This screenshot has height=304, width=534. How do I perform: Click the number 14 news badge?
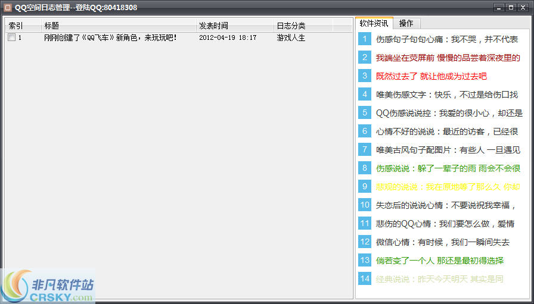(x=365, y=279)
